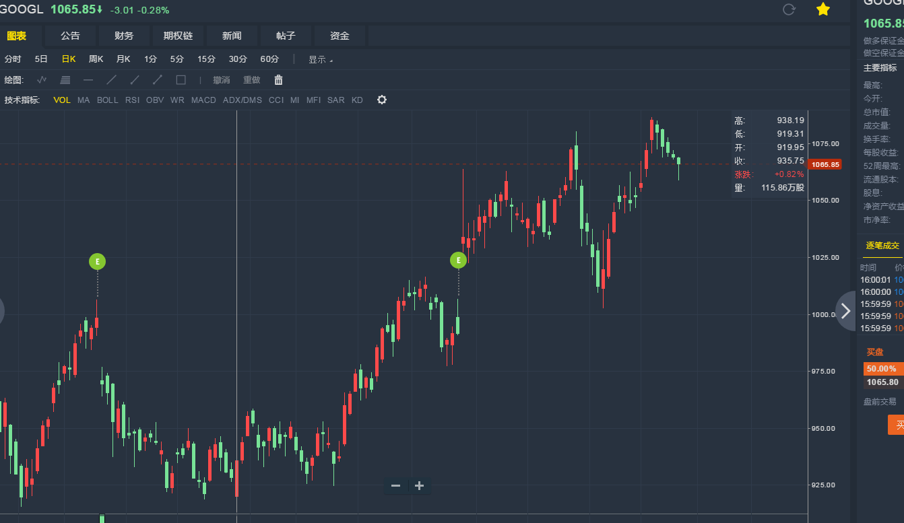The height and width of the screenshot is (523, 904).
Task: Toggle the BOLL indicator
Action: (x=107, y=100)
